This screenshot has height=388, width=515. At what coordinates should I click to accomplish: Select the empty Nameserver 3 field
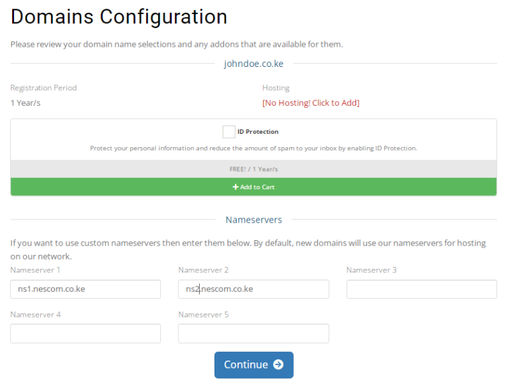coord(421,289)
